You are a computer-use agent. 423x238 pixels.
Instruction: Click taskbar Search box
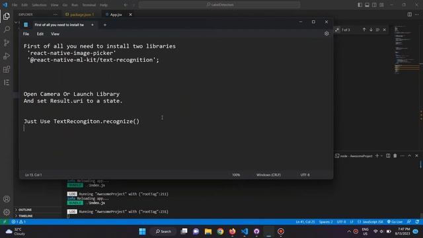point(163,231)
